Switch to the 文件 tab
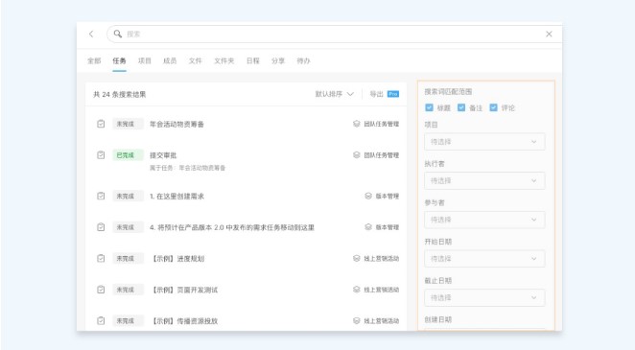Screen dimensions: 635x350 click(195, 60)
